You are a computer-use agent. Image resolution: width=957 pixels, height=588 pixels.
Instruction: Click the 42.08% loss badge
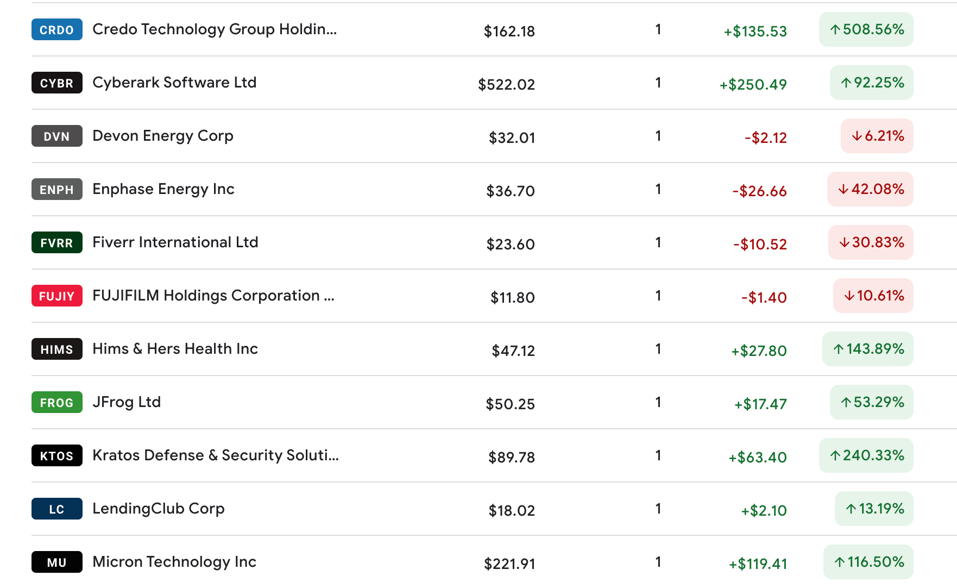click(870, 189)
